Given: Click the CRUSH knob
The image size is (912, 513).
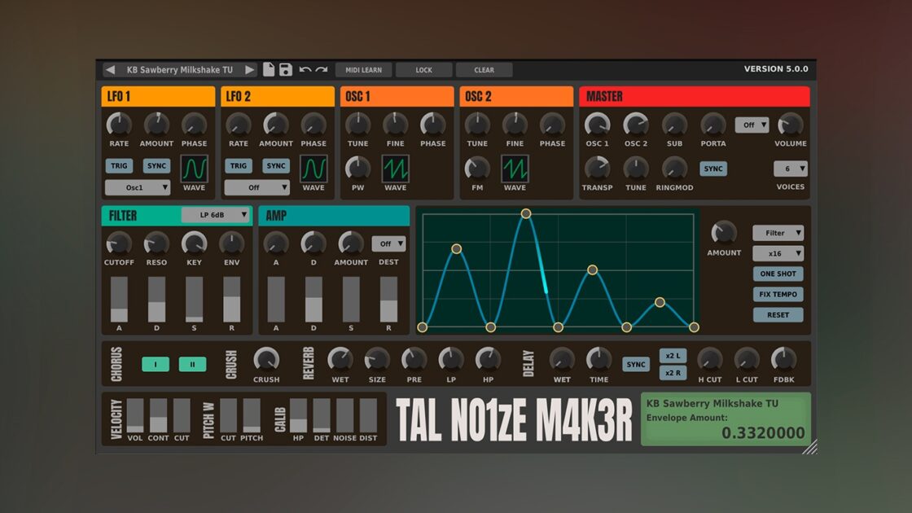Looking at the screenshot, I should click(266, 360).
